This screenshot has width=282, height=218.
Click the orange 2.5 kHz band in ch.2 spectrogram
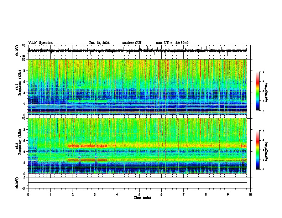click(87, 160)
